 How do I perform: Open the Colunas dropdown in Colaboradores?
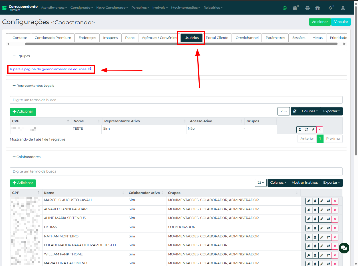(278, 183)
